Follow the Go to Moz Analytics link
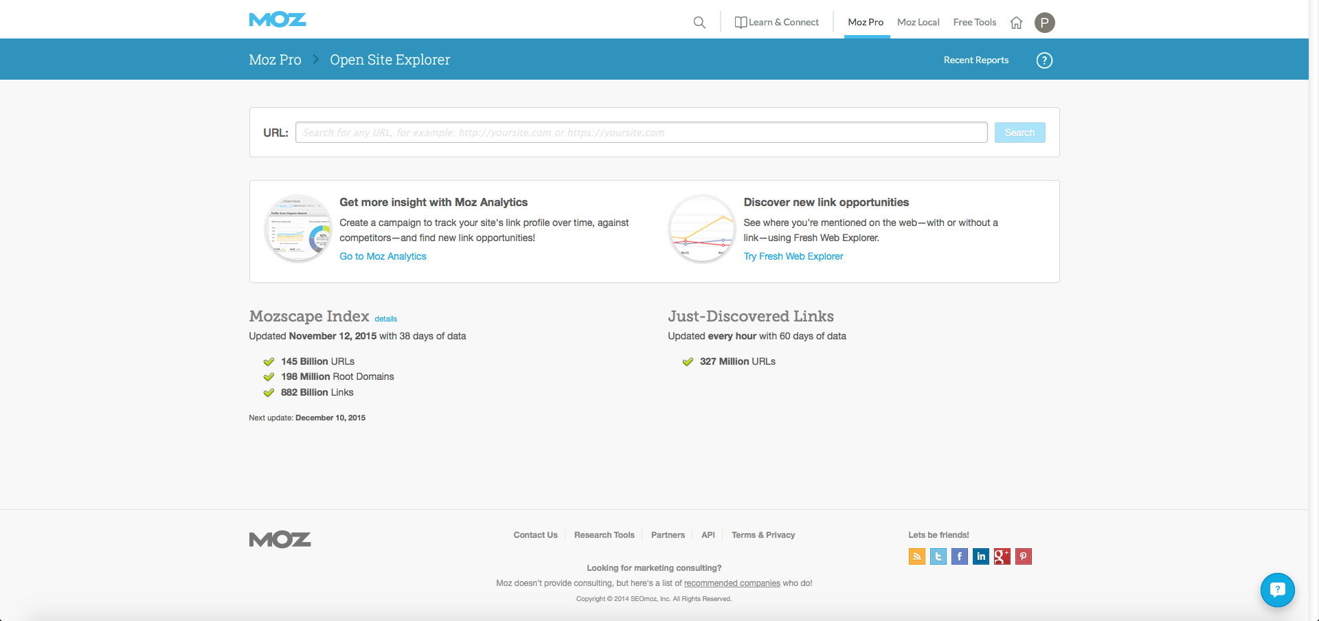This screenshot has height=621, width=1319. 383,256
